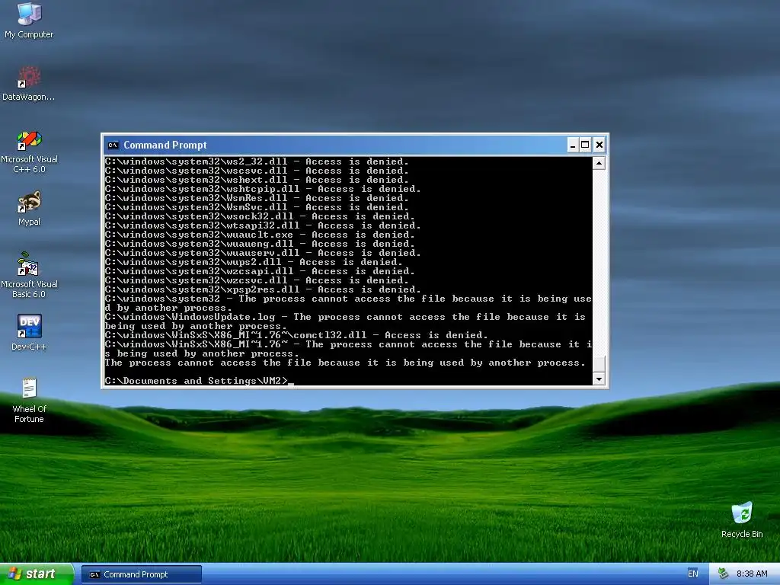Screen dimensions: 780x585
Task: Click the Command Prompt taskbar button
Action: coord(142,574)
